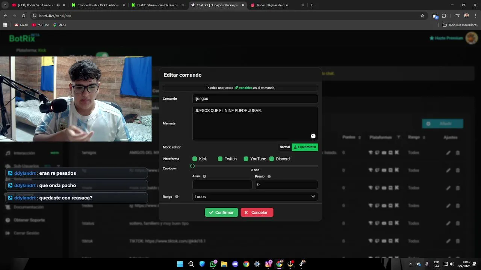Uncheck the Discord platform checkbox

point(272,159)
